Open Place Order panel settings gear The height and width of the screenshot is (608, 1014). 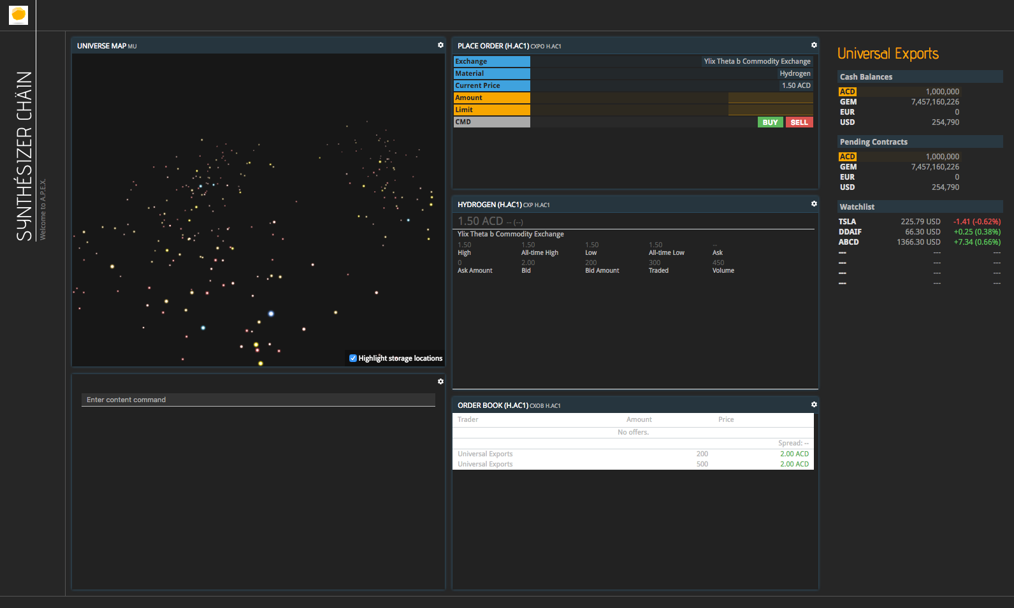click(814, 45)
